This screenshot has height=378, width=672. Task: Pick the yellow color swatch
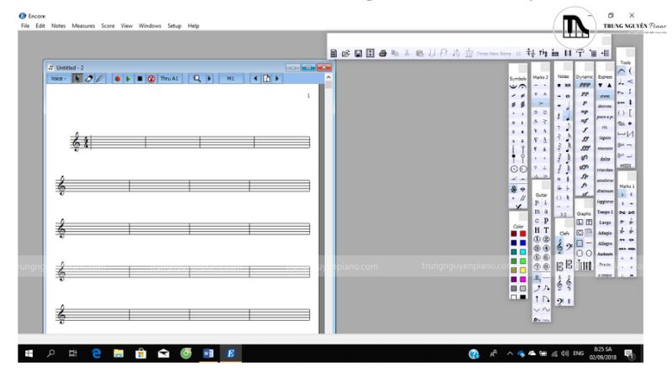click(x=522, y=270)
